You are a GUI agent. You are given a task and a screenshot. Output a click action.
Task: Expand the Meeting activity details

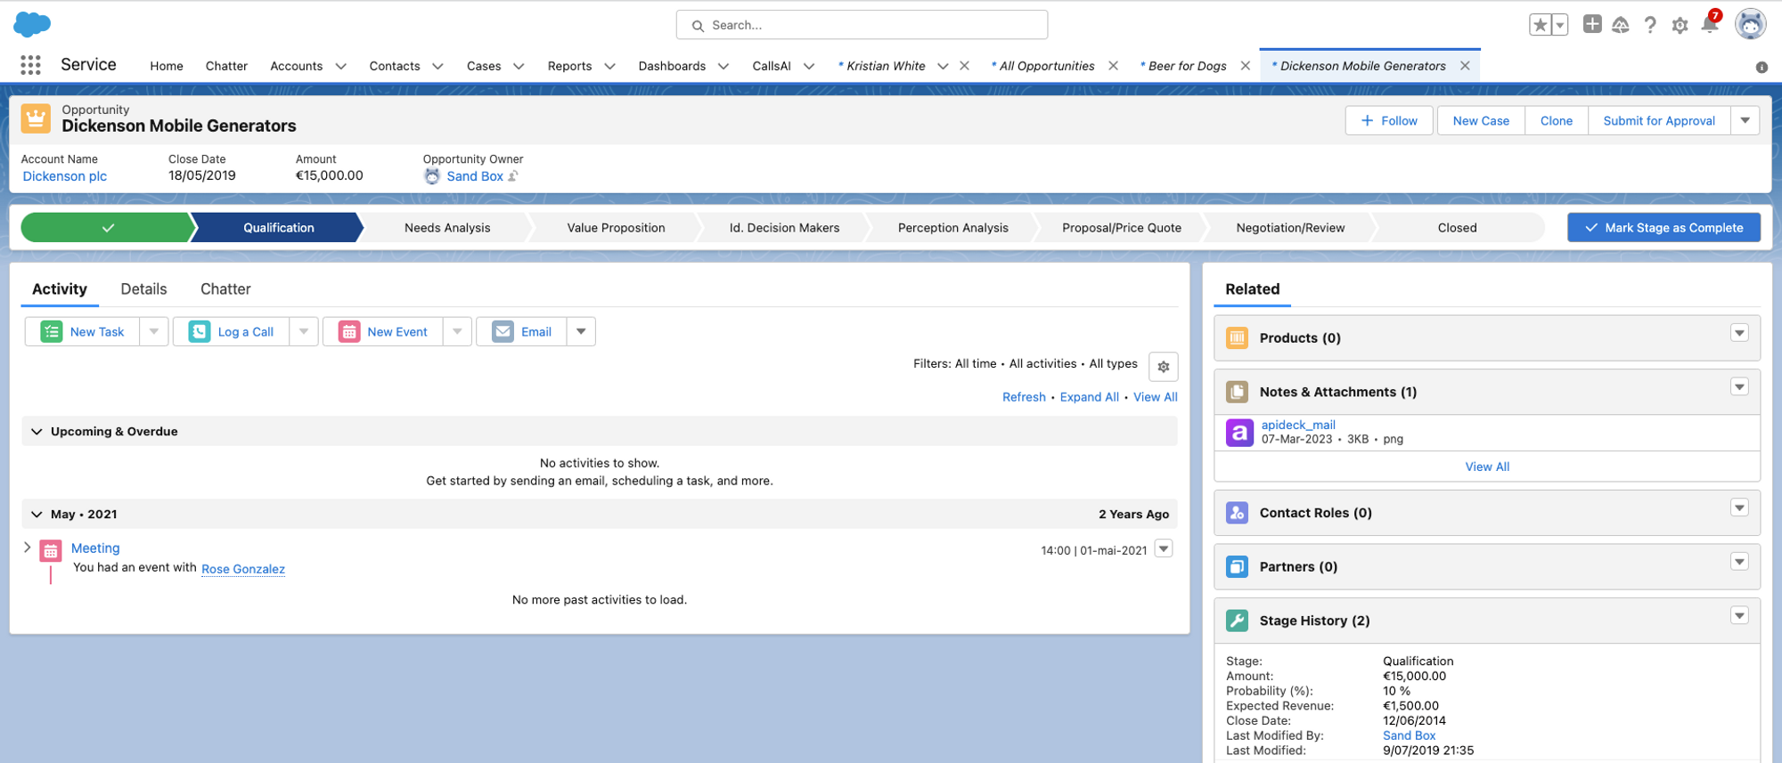(x=27, y=548)
